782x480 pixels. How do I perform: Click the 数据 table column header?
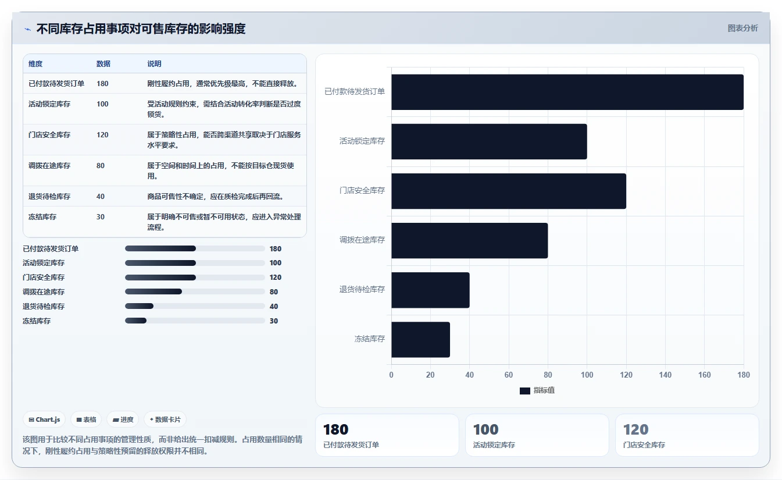pyautogui.click(x=103, y=63)
